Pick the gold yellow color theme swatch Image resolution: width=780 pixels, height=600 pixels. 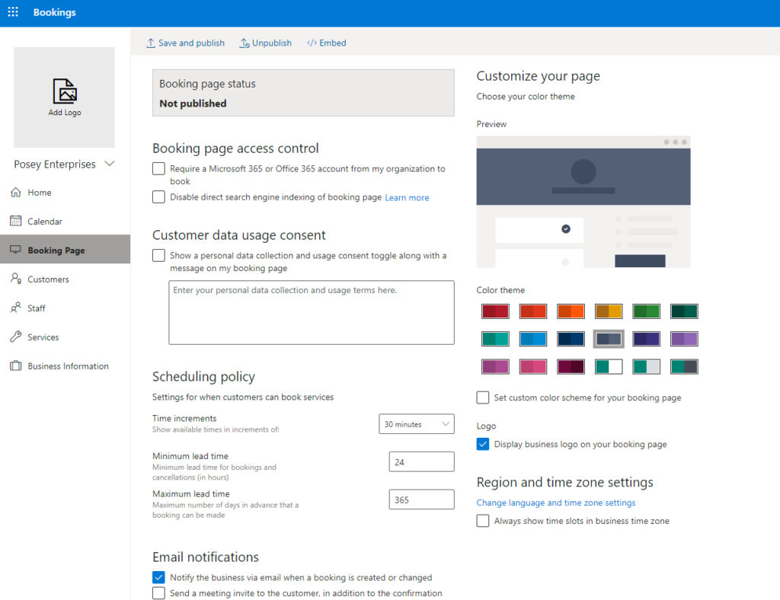609,311
